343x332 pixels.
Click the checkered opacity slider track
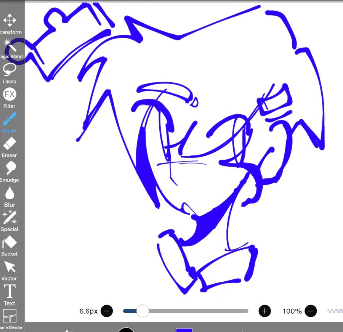(x=335, y=311)
